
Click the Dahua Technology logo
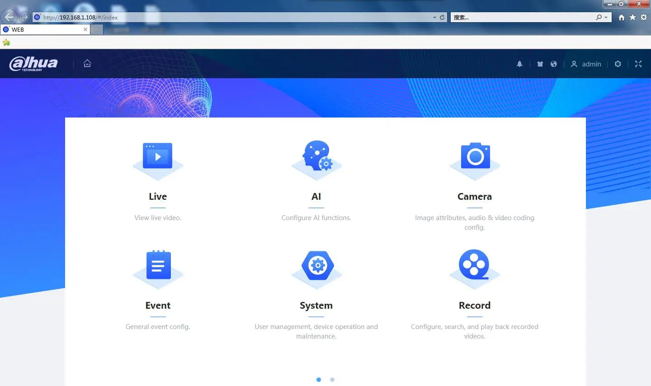pos(33,64)
